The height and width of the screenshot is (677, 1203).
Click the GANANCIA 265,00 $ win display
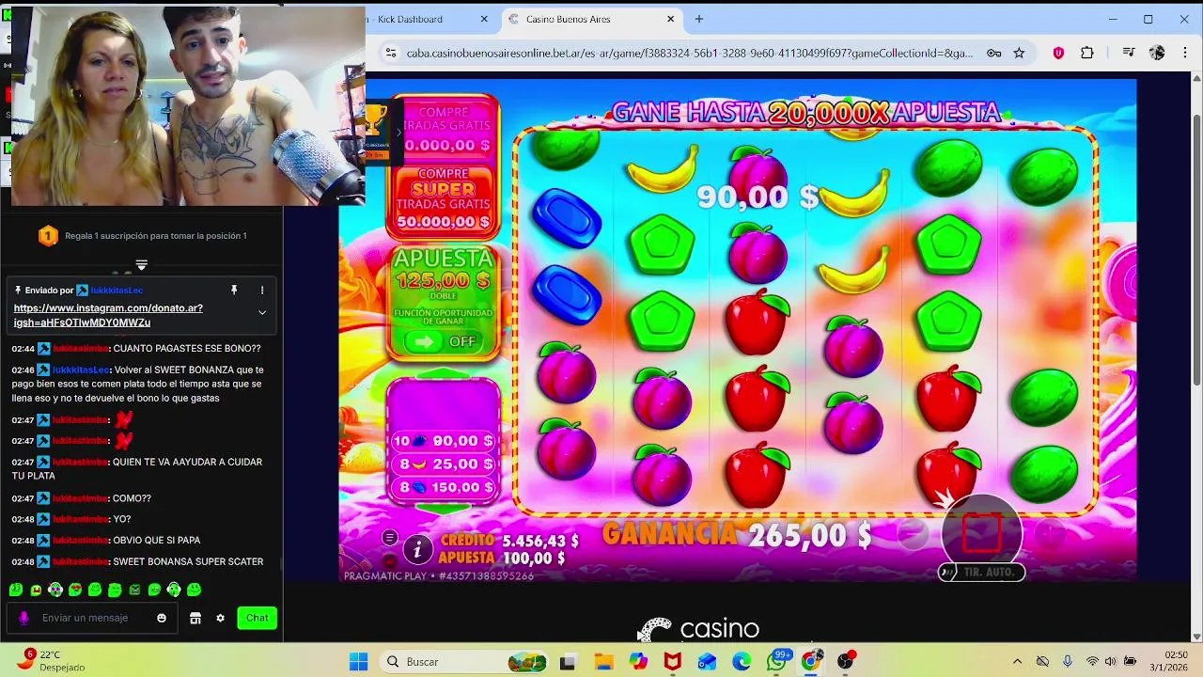[x=739, y=534]
